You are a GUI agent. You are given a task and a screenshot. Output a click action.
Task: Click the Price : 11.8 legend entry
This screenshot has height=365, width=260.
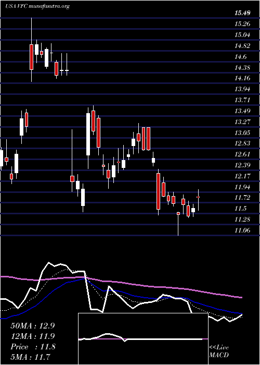pyautogui.click(x=33, y=347)
